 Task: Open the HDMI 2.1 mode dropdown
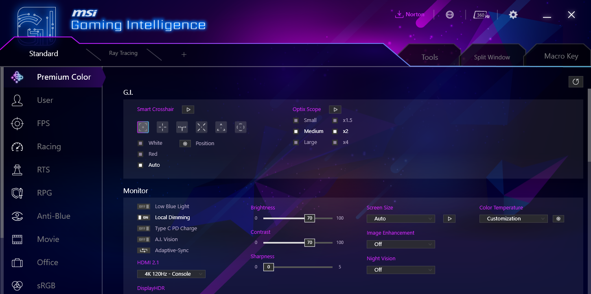coord(171,274)
